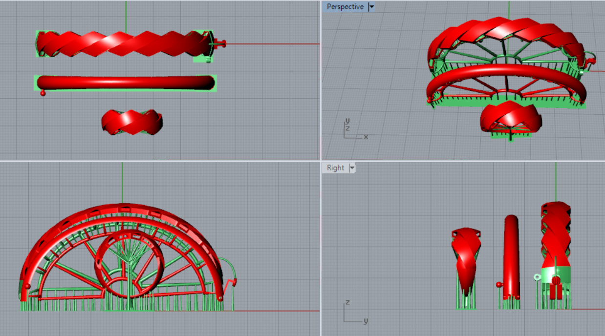Expand the Right viewport menu arrow
This screenshot has width=605, height=336.
pos(351,168)
